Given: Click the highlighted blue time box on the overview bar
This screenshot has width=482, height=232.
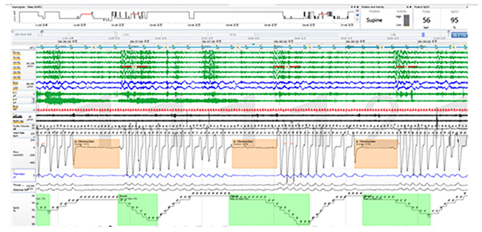Looking at the screenshot, I should [x=459, y=35].
